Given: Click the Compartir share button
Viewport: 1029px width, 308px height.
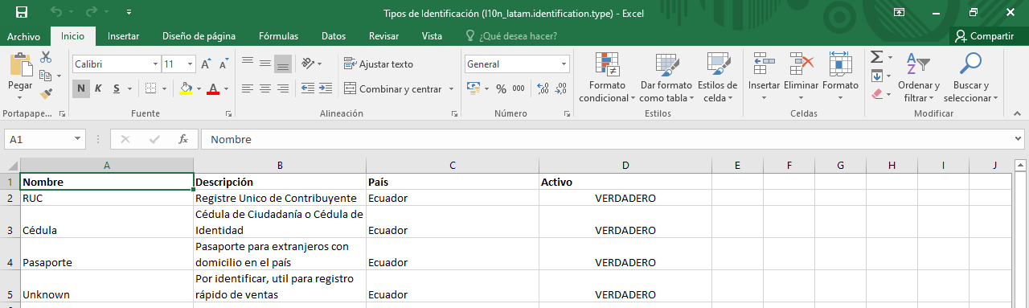Looking at the screenshot, I should [x=984, y=36].
